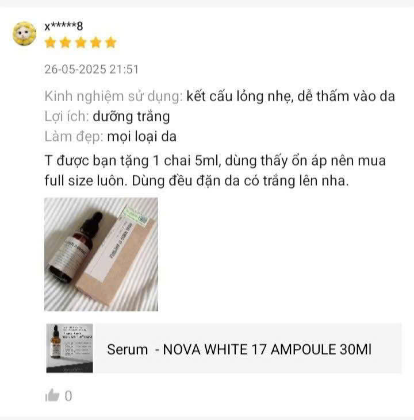This screenshot has height=420, width=414.
Task: Click the review date 26-05-2025 21:51
Action: (91, 70)
